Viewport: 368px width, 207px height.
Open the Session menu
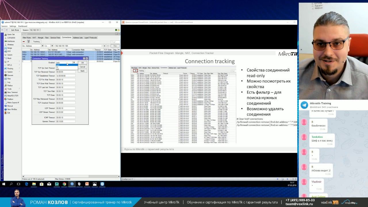point(4,26)
